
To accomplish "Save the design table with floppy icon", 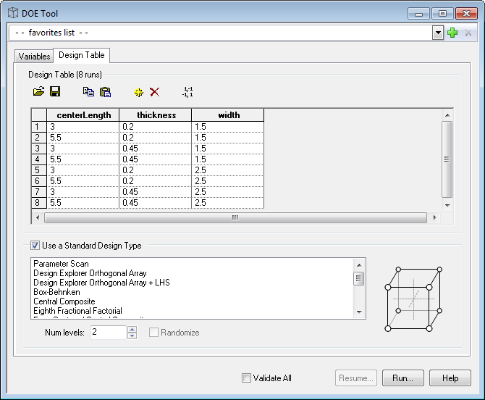I will (x=55, y=92).
